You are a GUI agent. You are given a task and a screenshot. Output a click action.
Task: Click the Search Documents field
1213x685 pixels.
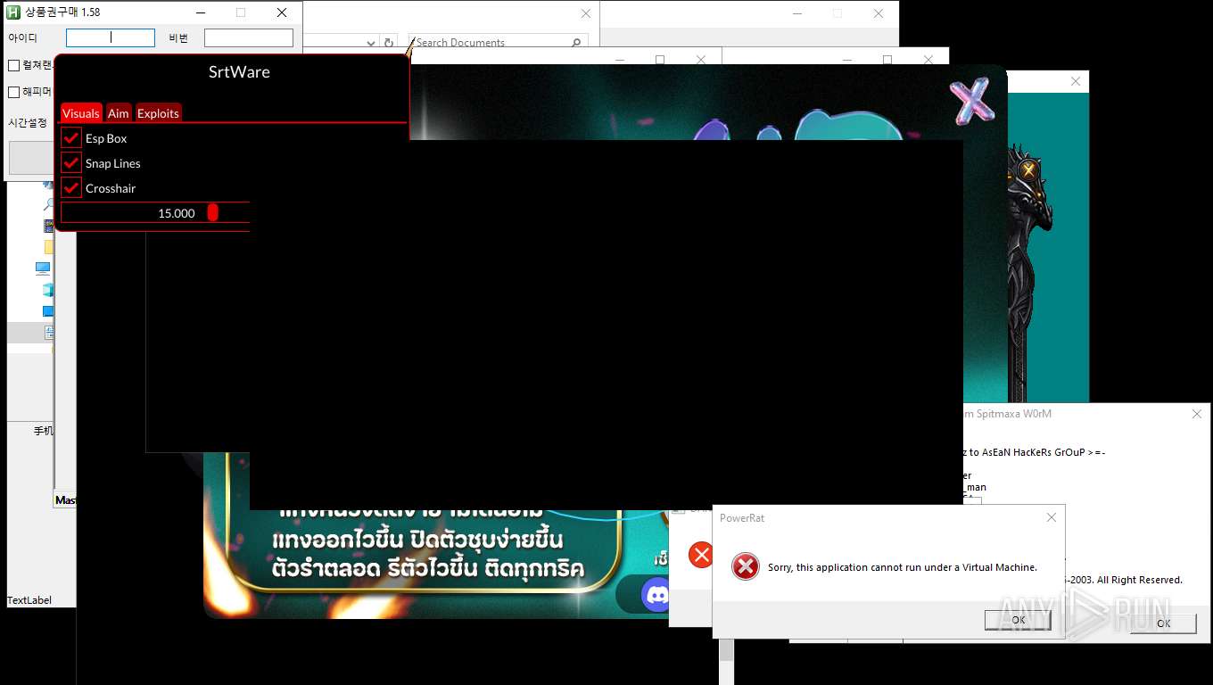pos(499,43)
